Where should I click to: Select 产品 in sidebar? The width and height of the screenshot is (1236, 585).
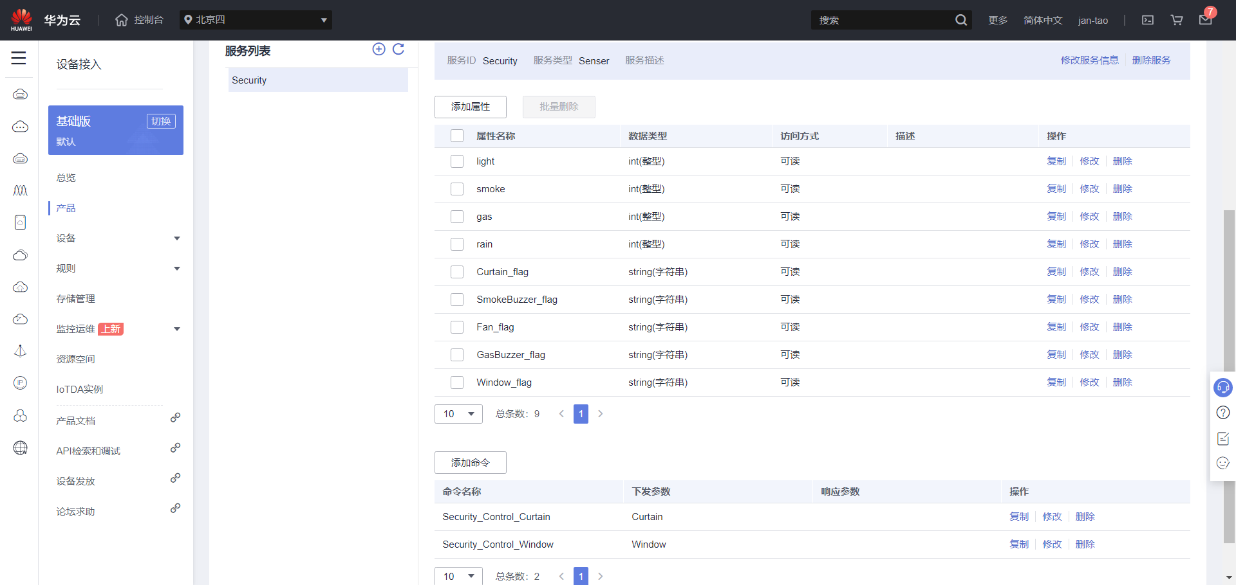(66, 208)
